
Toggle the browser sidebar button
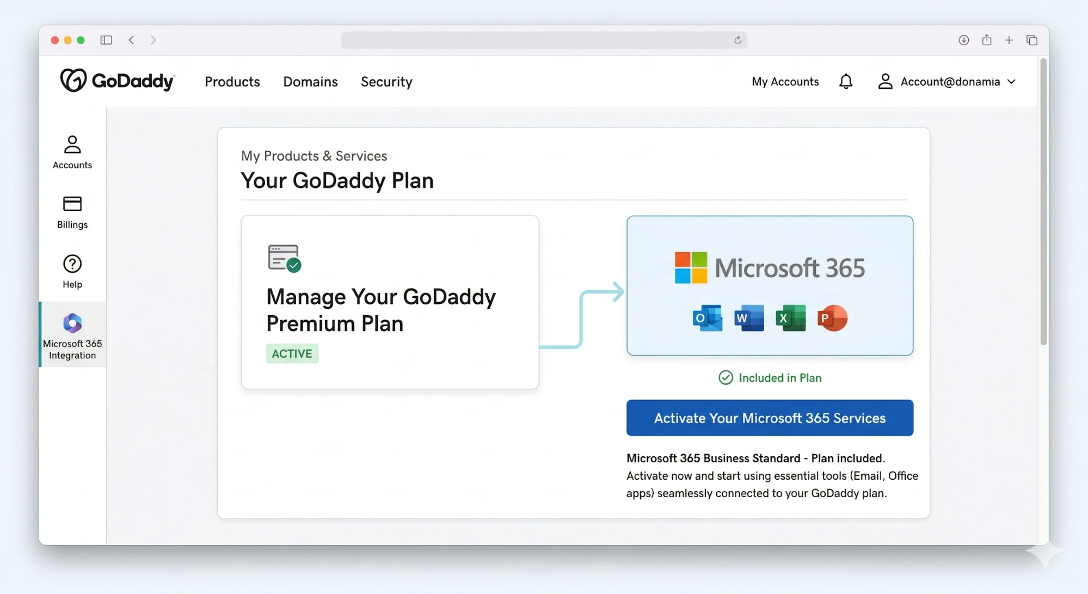[106, 40]
